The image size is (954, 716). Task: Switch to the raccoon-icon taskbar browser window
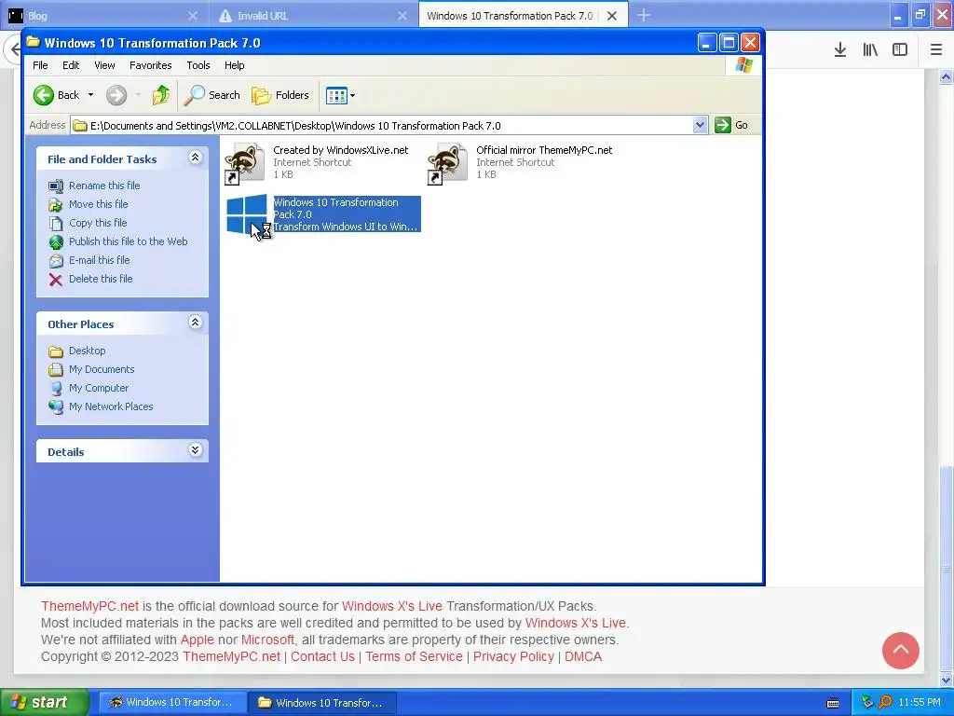point(172,702)
